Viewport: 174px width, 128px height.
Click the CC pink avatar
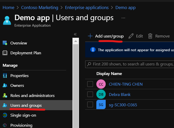[x=101, y=84]
